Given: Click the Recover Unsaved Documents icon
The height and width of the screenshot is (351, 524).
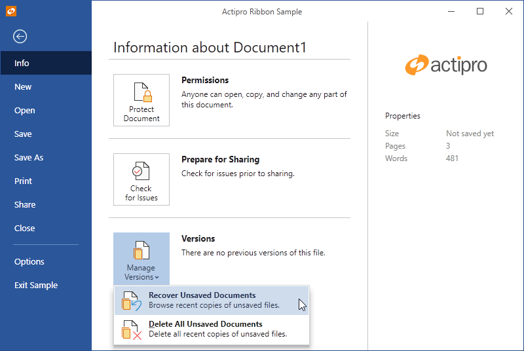Looking at the screenshot, I should pos(132,301).
